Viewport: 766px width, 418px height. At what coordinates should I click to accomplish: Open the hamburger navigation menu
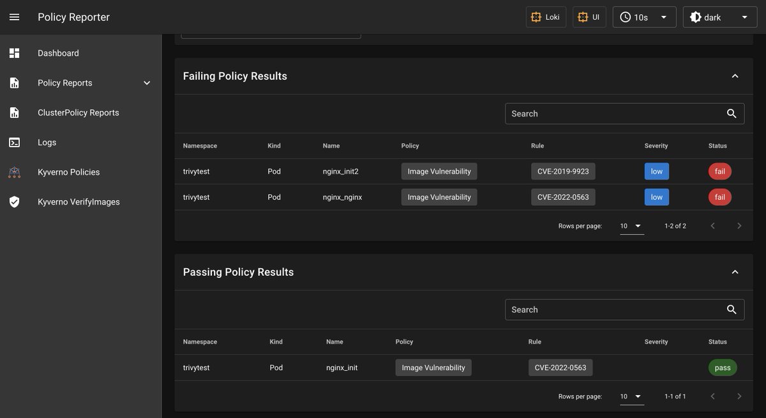(x=14, y=17)
